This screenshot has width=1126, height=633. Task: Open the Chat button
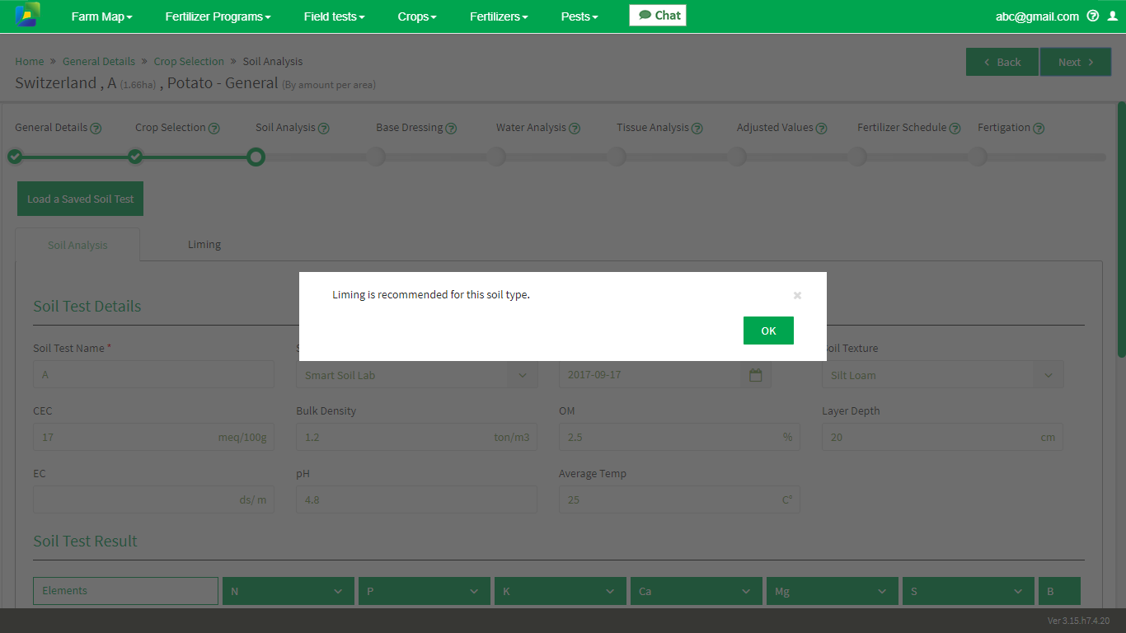pos(658,15)
